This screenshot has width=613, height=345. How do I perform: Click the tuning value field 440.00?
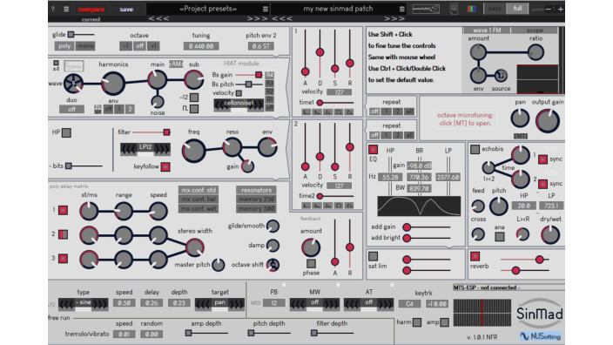pyautogui.click(x=201, y=46)
